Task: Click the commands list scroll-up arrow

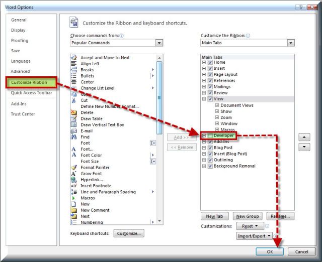Action: [x=159, y=58]
